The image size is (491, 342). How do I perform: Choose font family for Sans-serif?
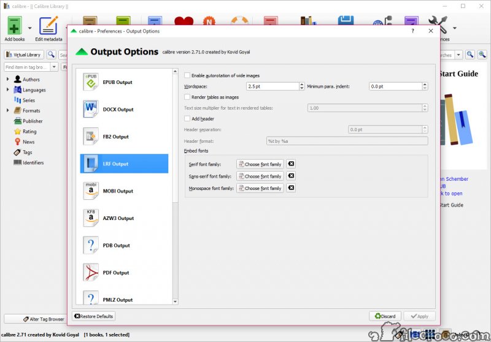tap(260, 177)
